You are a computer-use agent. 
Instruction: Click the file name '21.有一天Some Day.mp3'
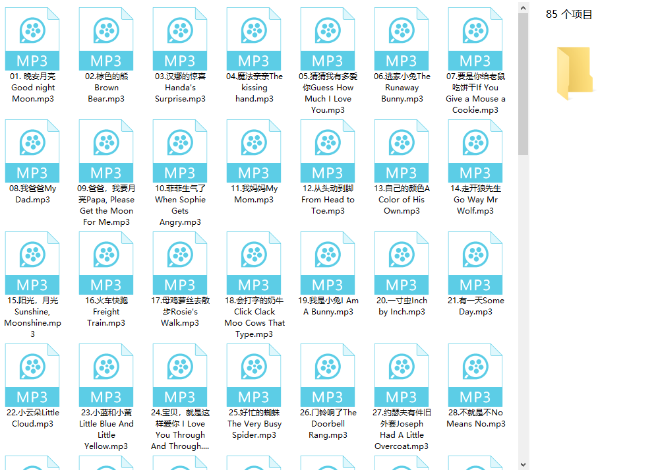pyautogui.click(x=475, y=306)
